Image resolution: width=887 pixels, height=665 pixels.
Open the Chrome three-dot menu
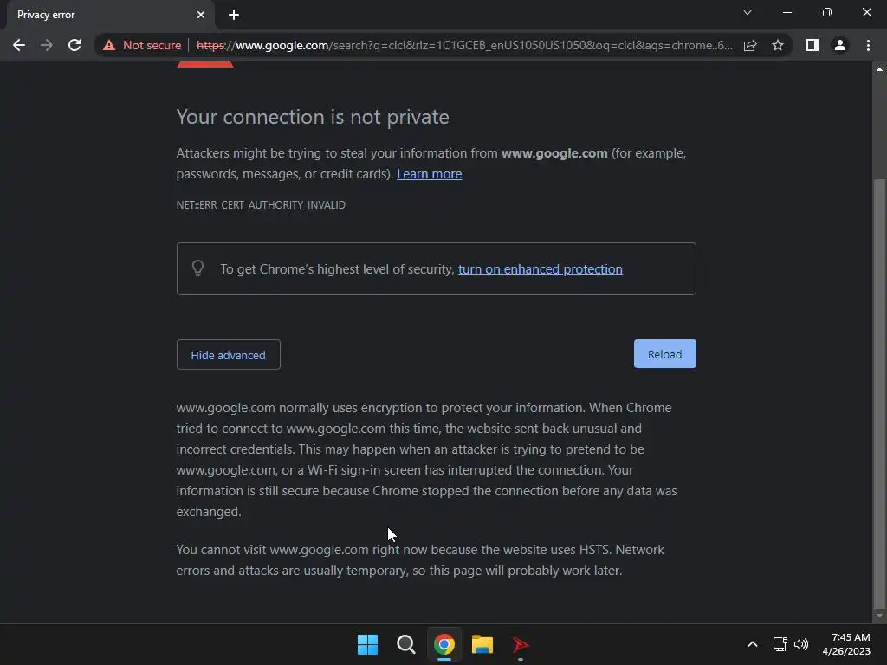pos(868,45)
